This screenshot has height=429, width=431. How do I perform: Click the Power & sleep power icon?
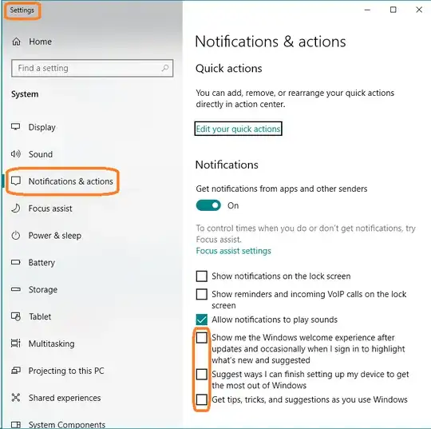pos(16,236)
